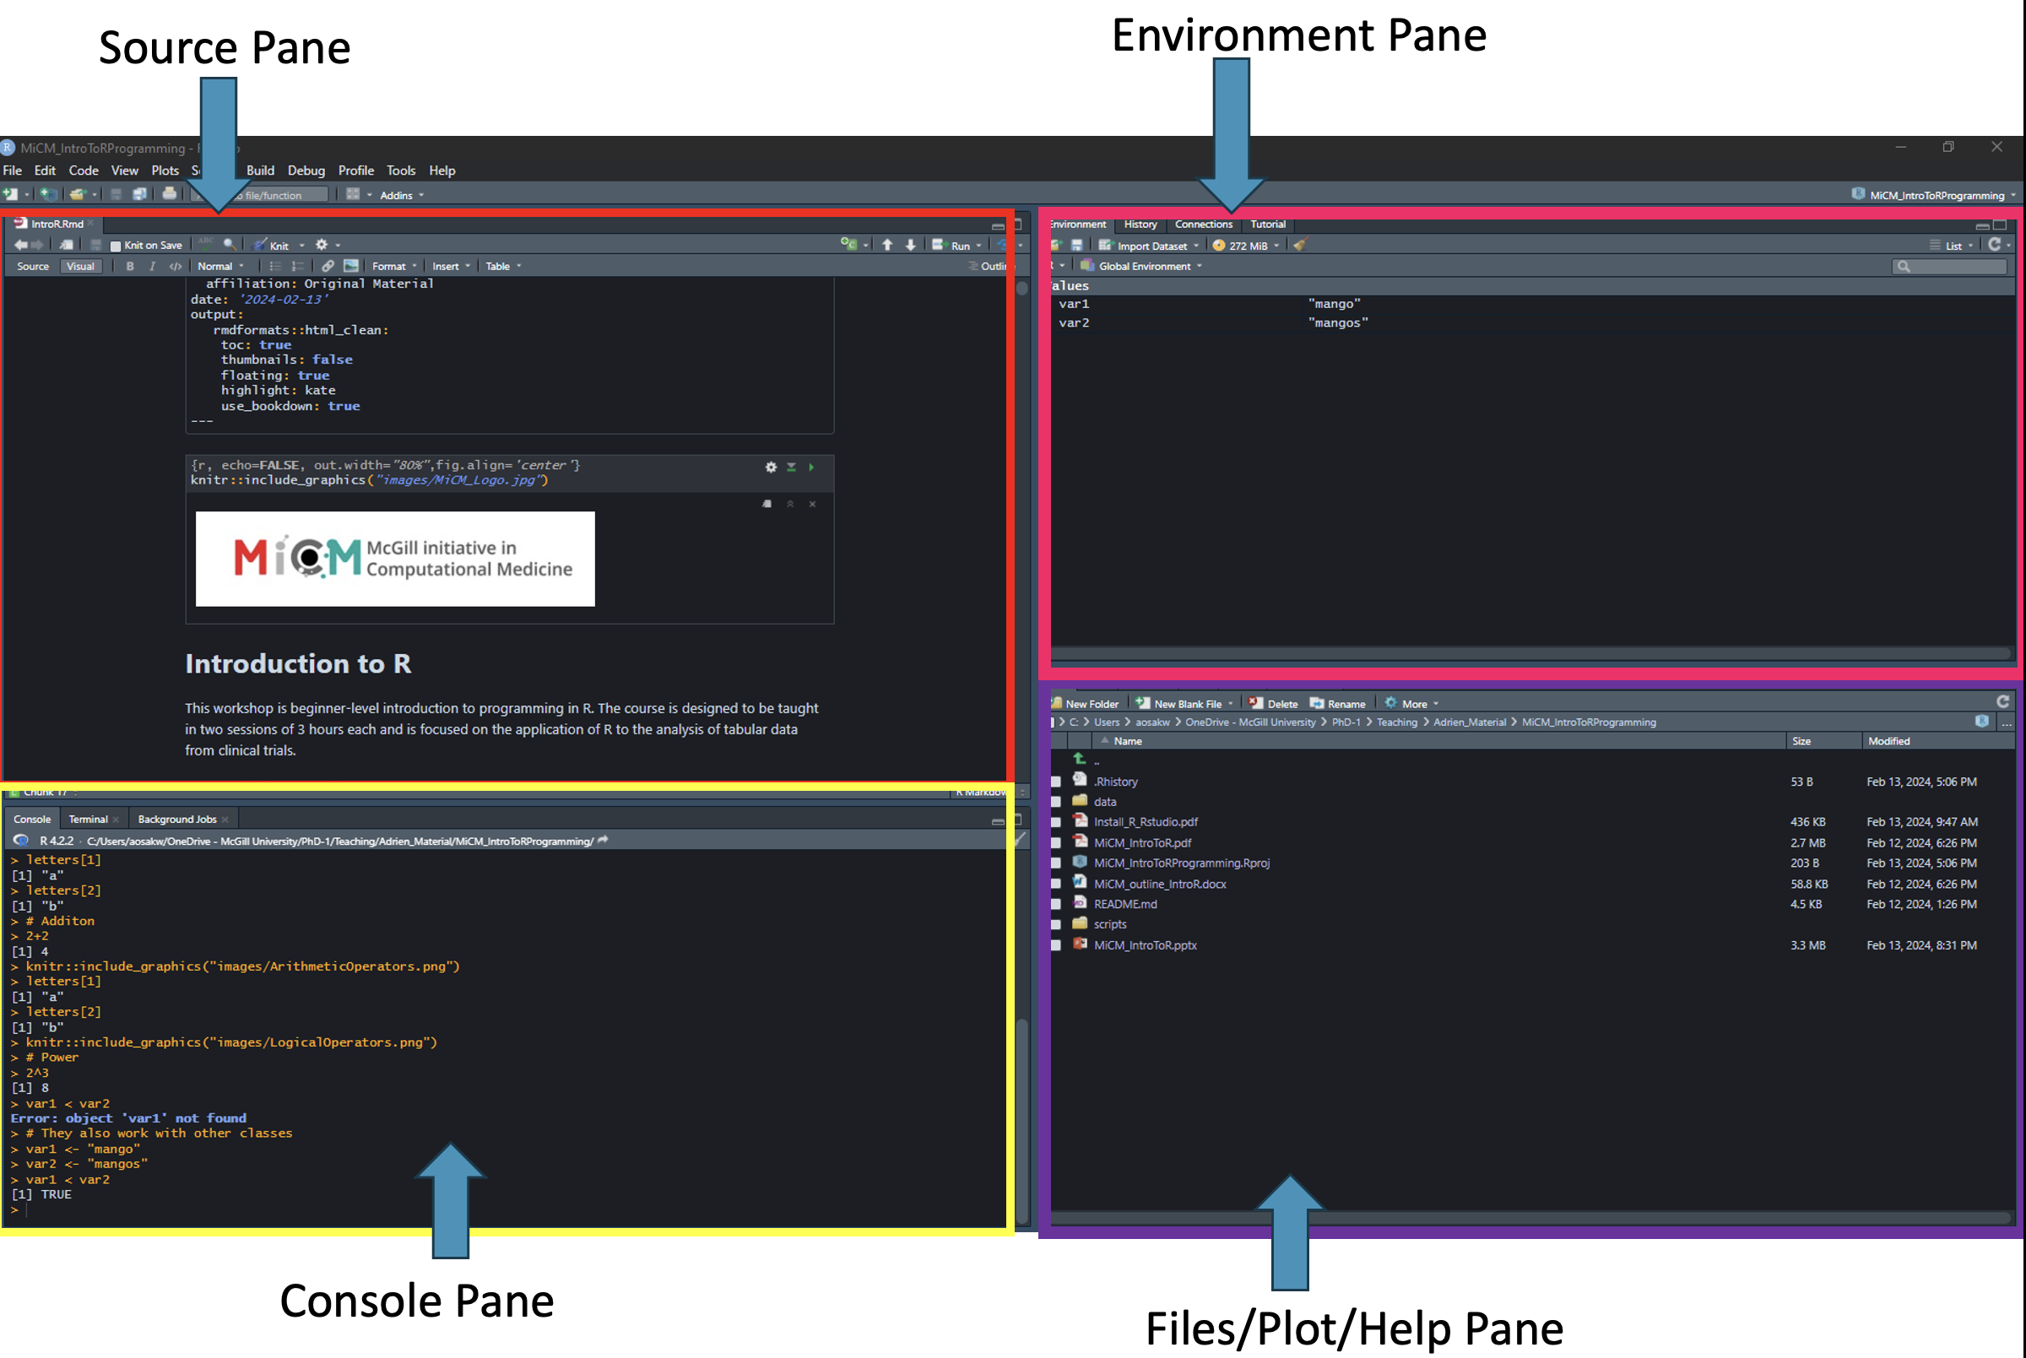Open the scripts folder
Screen dimensions: 2026x1358
point(1109,925)
